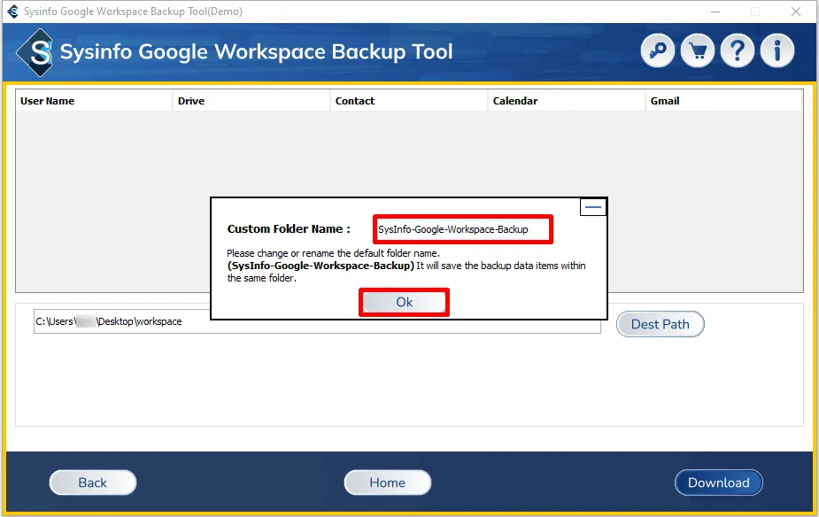Click the bold SysInfo-Google-Workspace-Backup text in dialog
The width and height of the screenshot is (819, 517).
click(321, 266)
